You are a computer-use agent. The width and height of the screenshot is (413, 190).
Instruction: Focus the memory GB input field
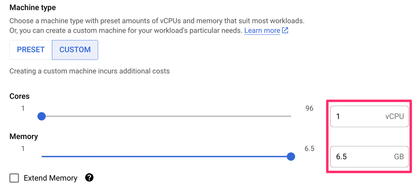coord(369,157)
